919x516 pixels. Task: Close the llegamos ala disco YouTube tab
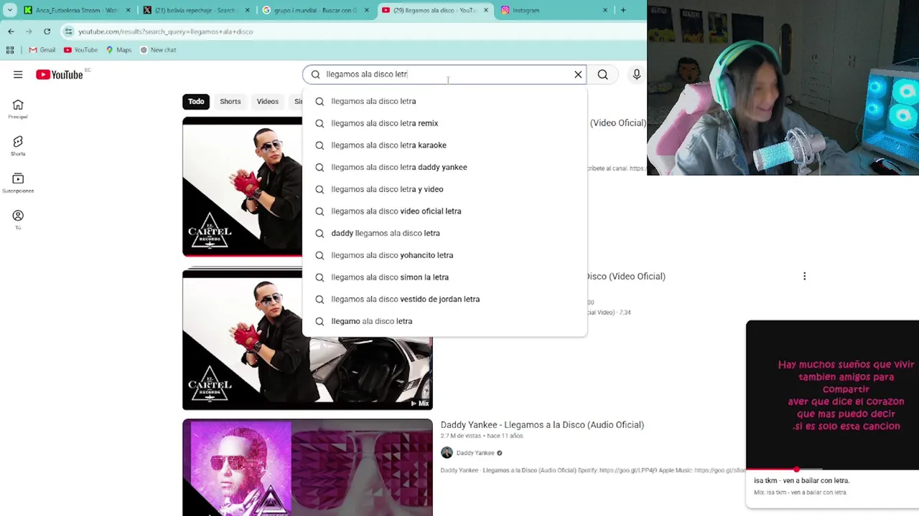(486, 10)
